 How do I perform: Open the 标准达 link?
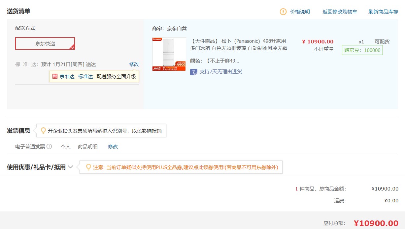85,77
